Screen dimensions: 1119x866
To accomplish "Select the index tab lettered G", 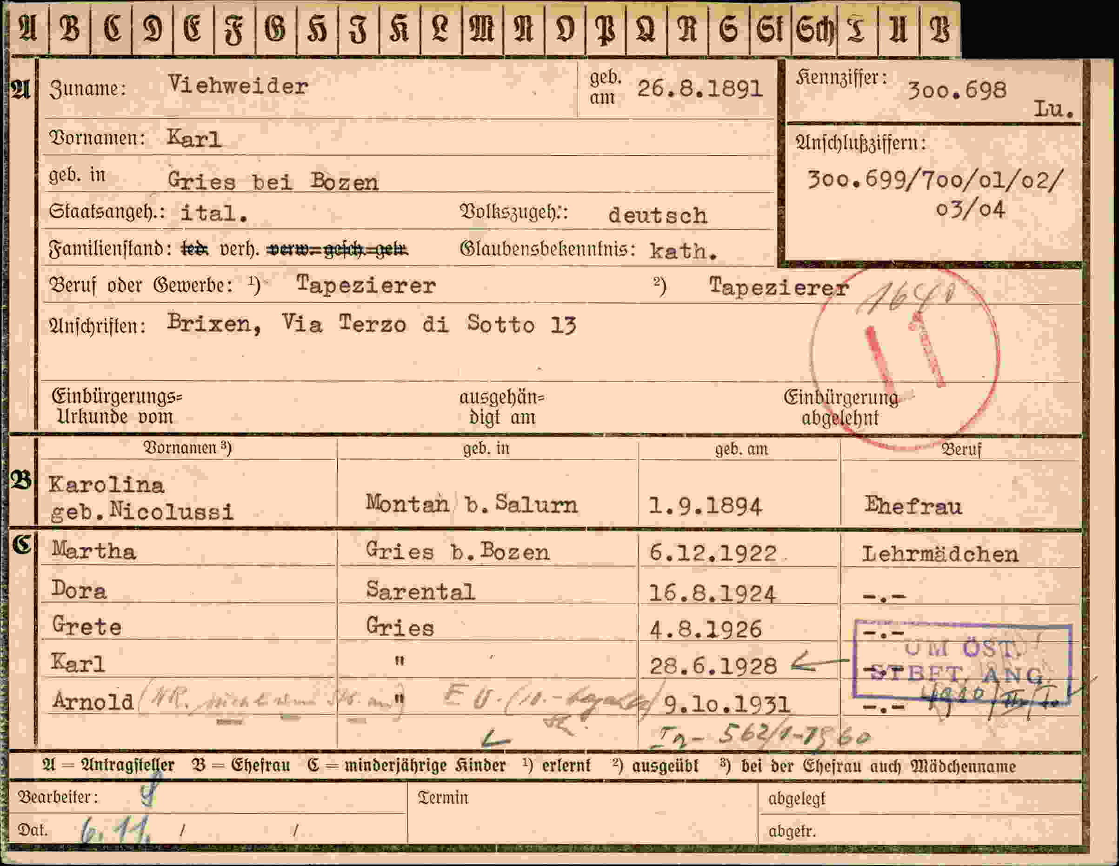I will pyautogui.click(x=276, y=28).
